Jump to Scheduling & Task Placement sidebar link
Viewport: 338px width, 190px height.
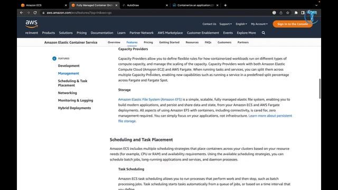(x=73, y=83)
